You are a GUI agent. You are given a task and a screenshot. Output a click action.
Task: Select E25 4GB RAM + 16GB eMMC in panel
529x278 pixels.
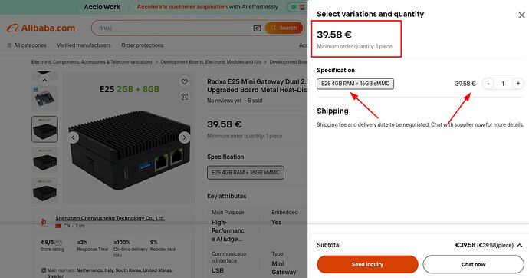(355, 84)
